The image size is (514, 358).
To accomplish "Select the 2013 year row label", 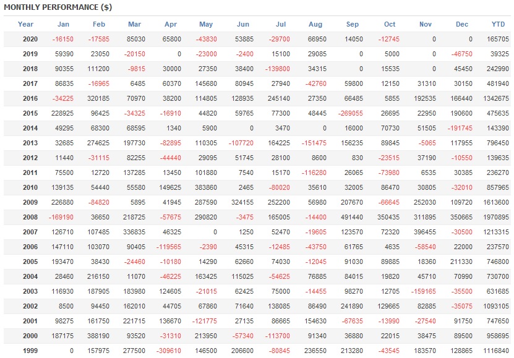I will pyautogui.click(x=30, y=143).
